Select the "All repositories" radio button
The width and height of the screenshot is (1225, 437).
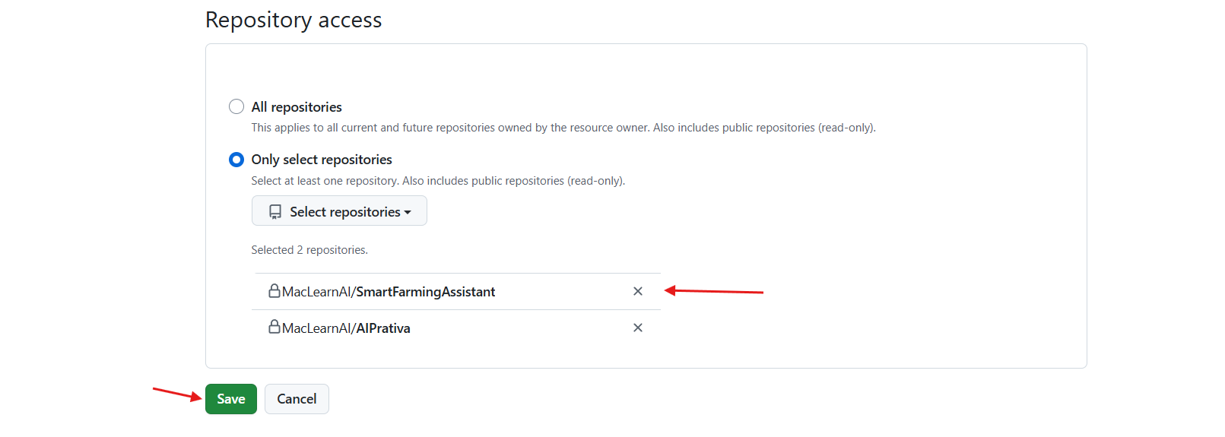236,106
